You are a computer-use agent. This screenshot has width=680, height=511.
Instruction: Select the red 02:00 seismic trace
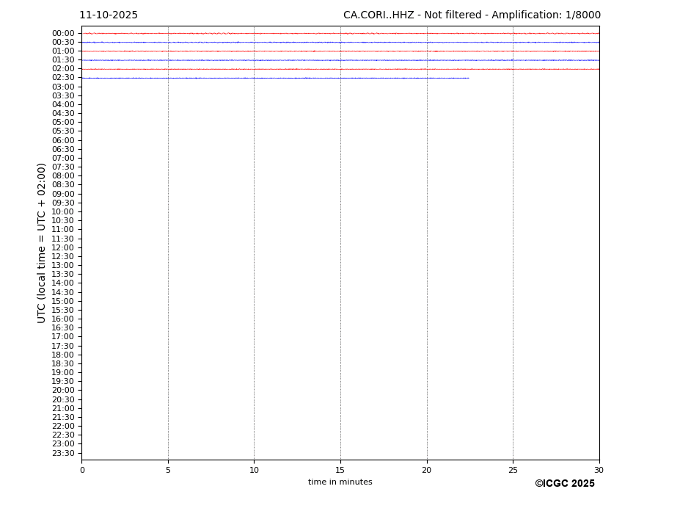[340, 69]
